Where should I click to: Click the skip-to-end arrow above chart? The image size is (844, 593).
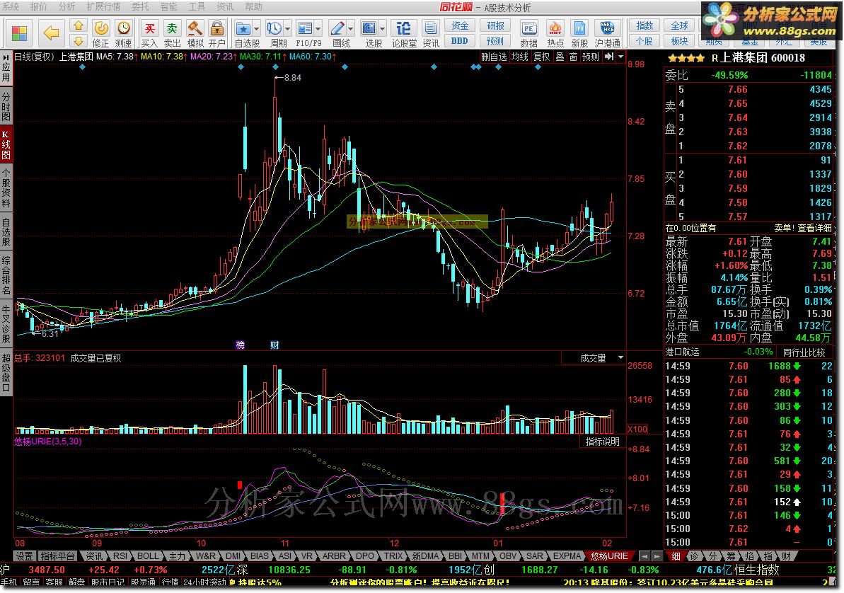coord(609,57)
